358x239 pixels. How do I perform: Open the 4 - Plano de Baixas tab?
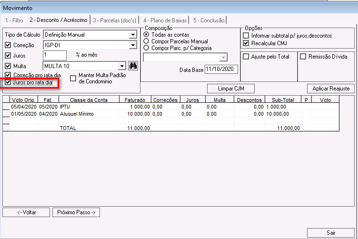click(165, 20)
